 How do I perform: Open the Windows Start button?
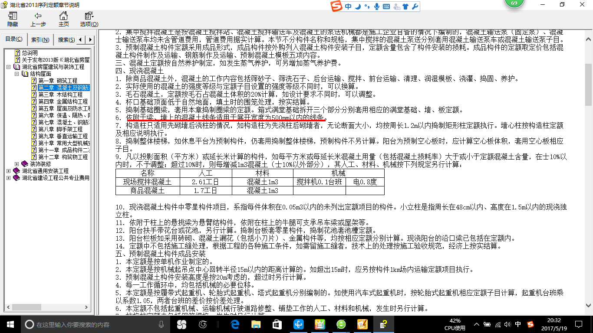pos(10,324)
